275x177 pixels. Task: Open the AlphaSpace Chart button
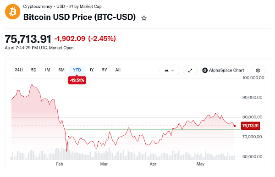click(x=224, y=70)
